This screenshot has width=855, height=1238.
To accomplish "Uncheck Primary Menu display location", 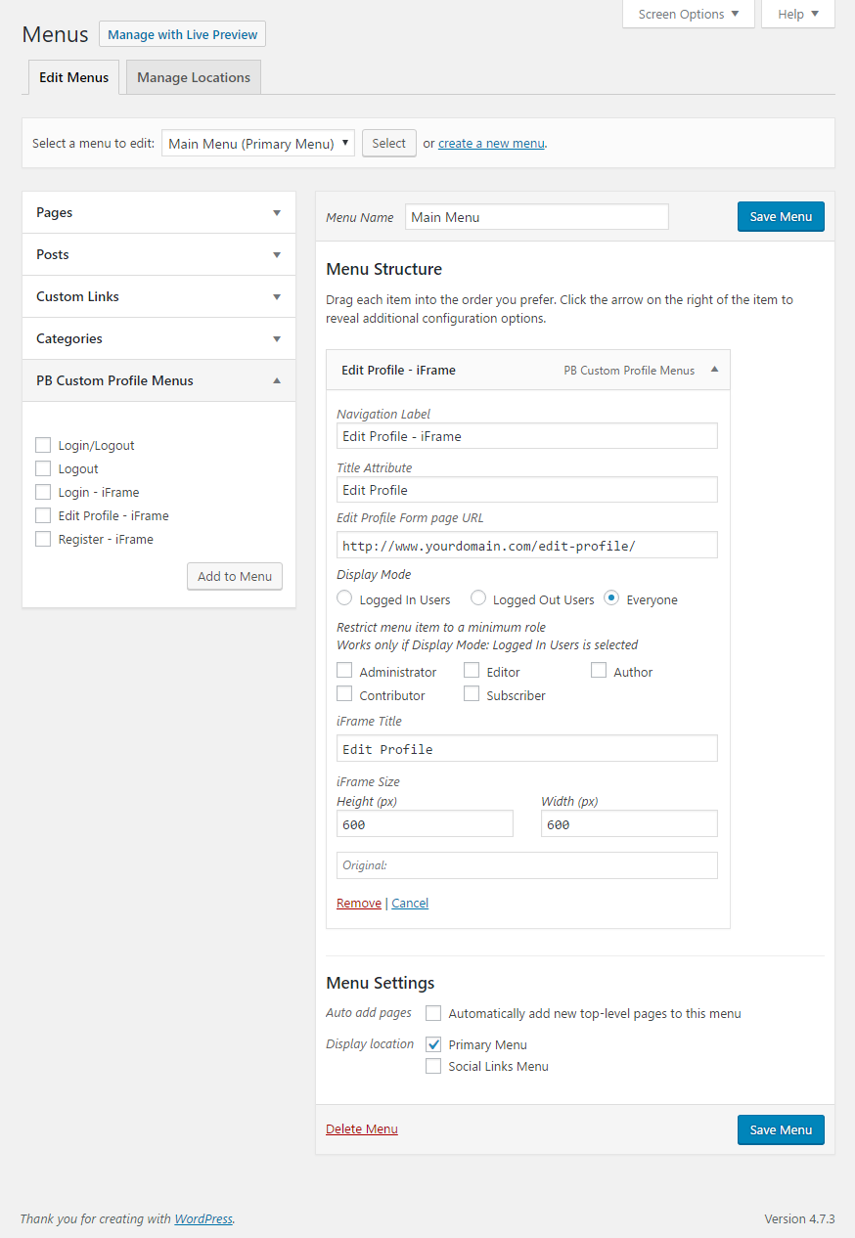I will [x=433, y=1044].
